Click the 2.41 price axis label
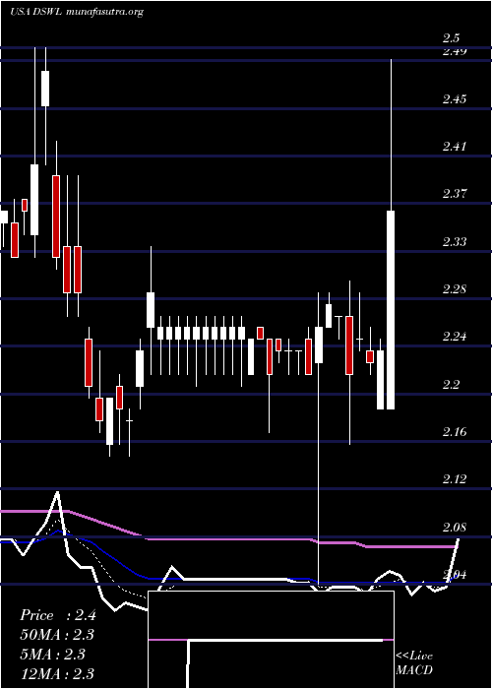492x689 pixels. click(455, 147)
